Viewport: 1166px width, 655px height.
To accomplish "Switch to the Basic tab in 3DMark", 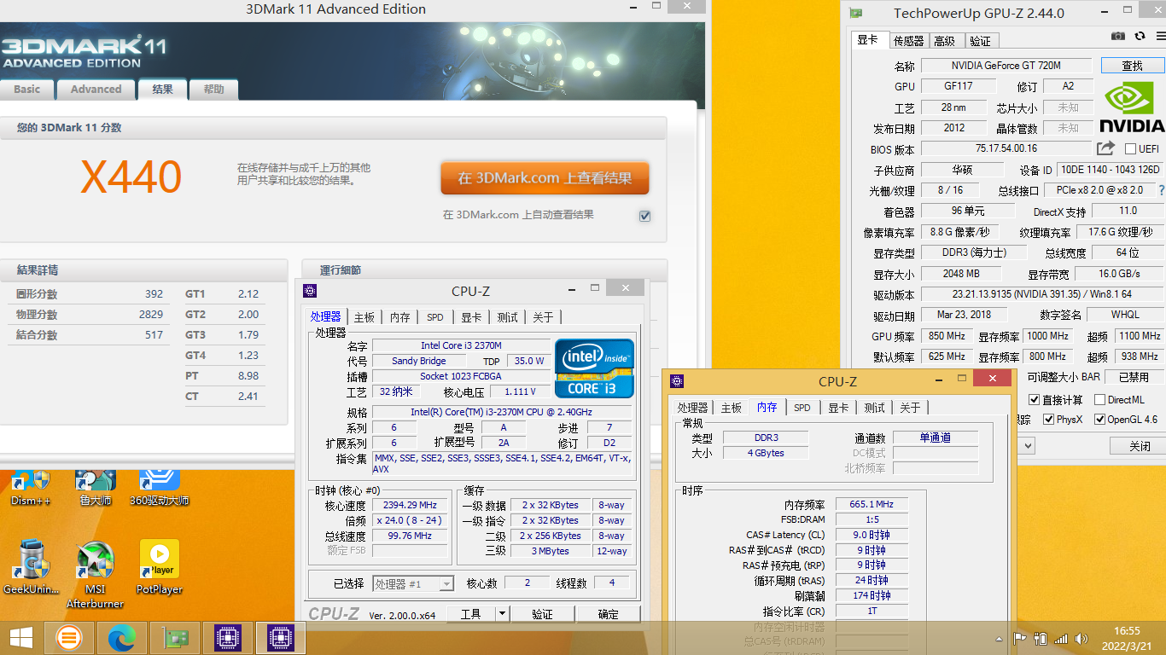I will click(27, 89).
